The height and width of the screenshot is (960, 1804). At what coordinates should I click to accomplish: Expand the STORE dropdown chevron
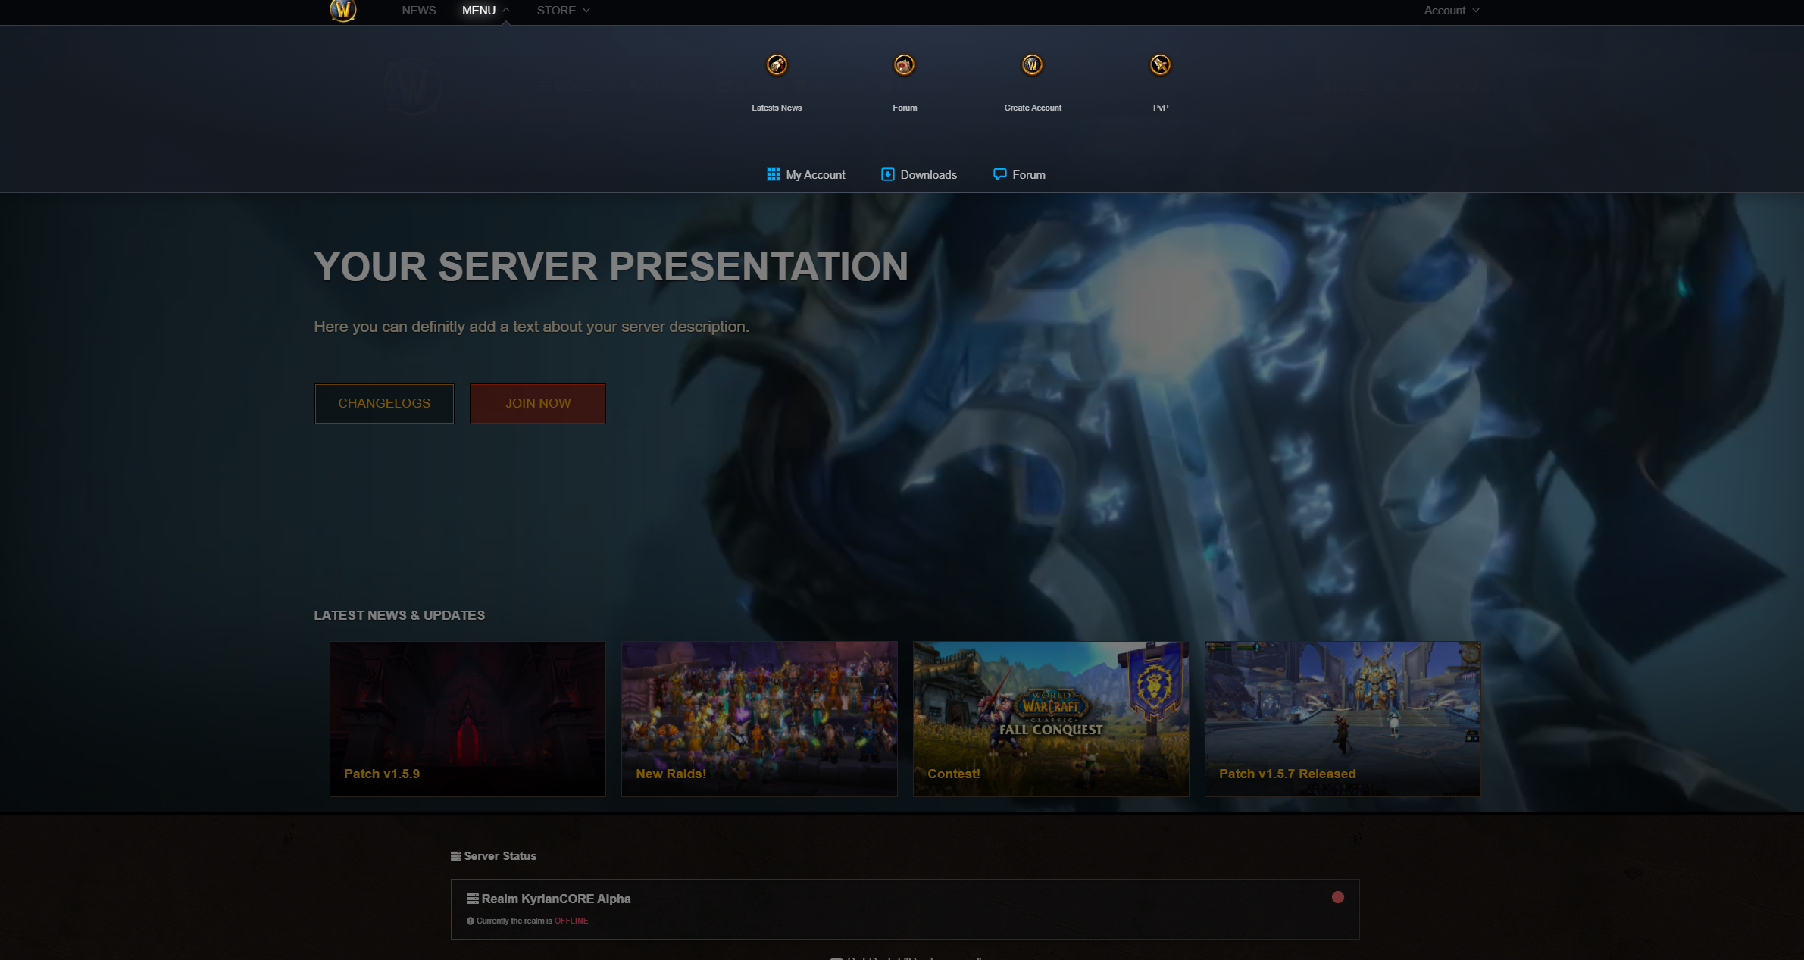[x=586, y=11]
